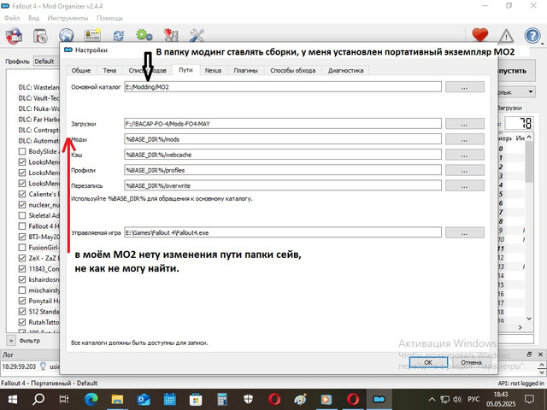
Task: Open the wrench and screwdriver Settings icon
Action: (x=197, y=35)
